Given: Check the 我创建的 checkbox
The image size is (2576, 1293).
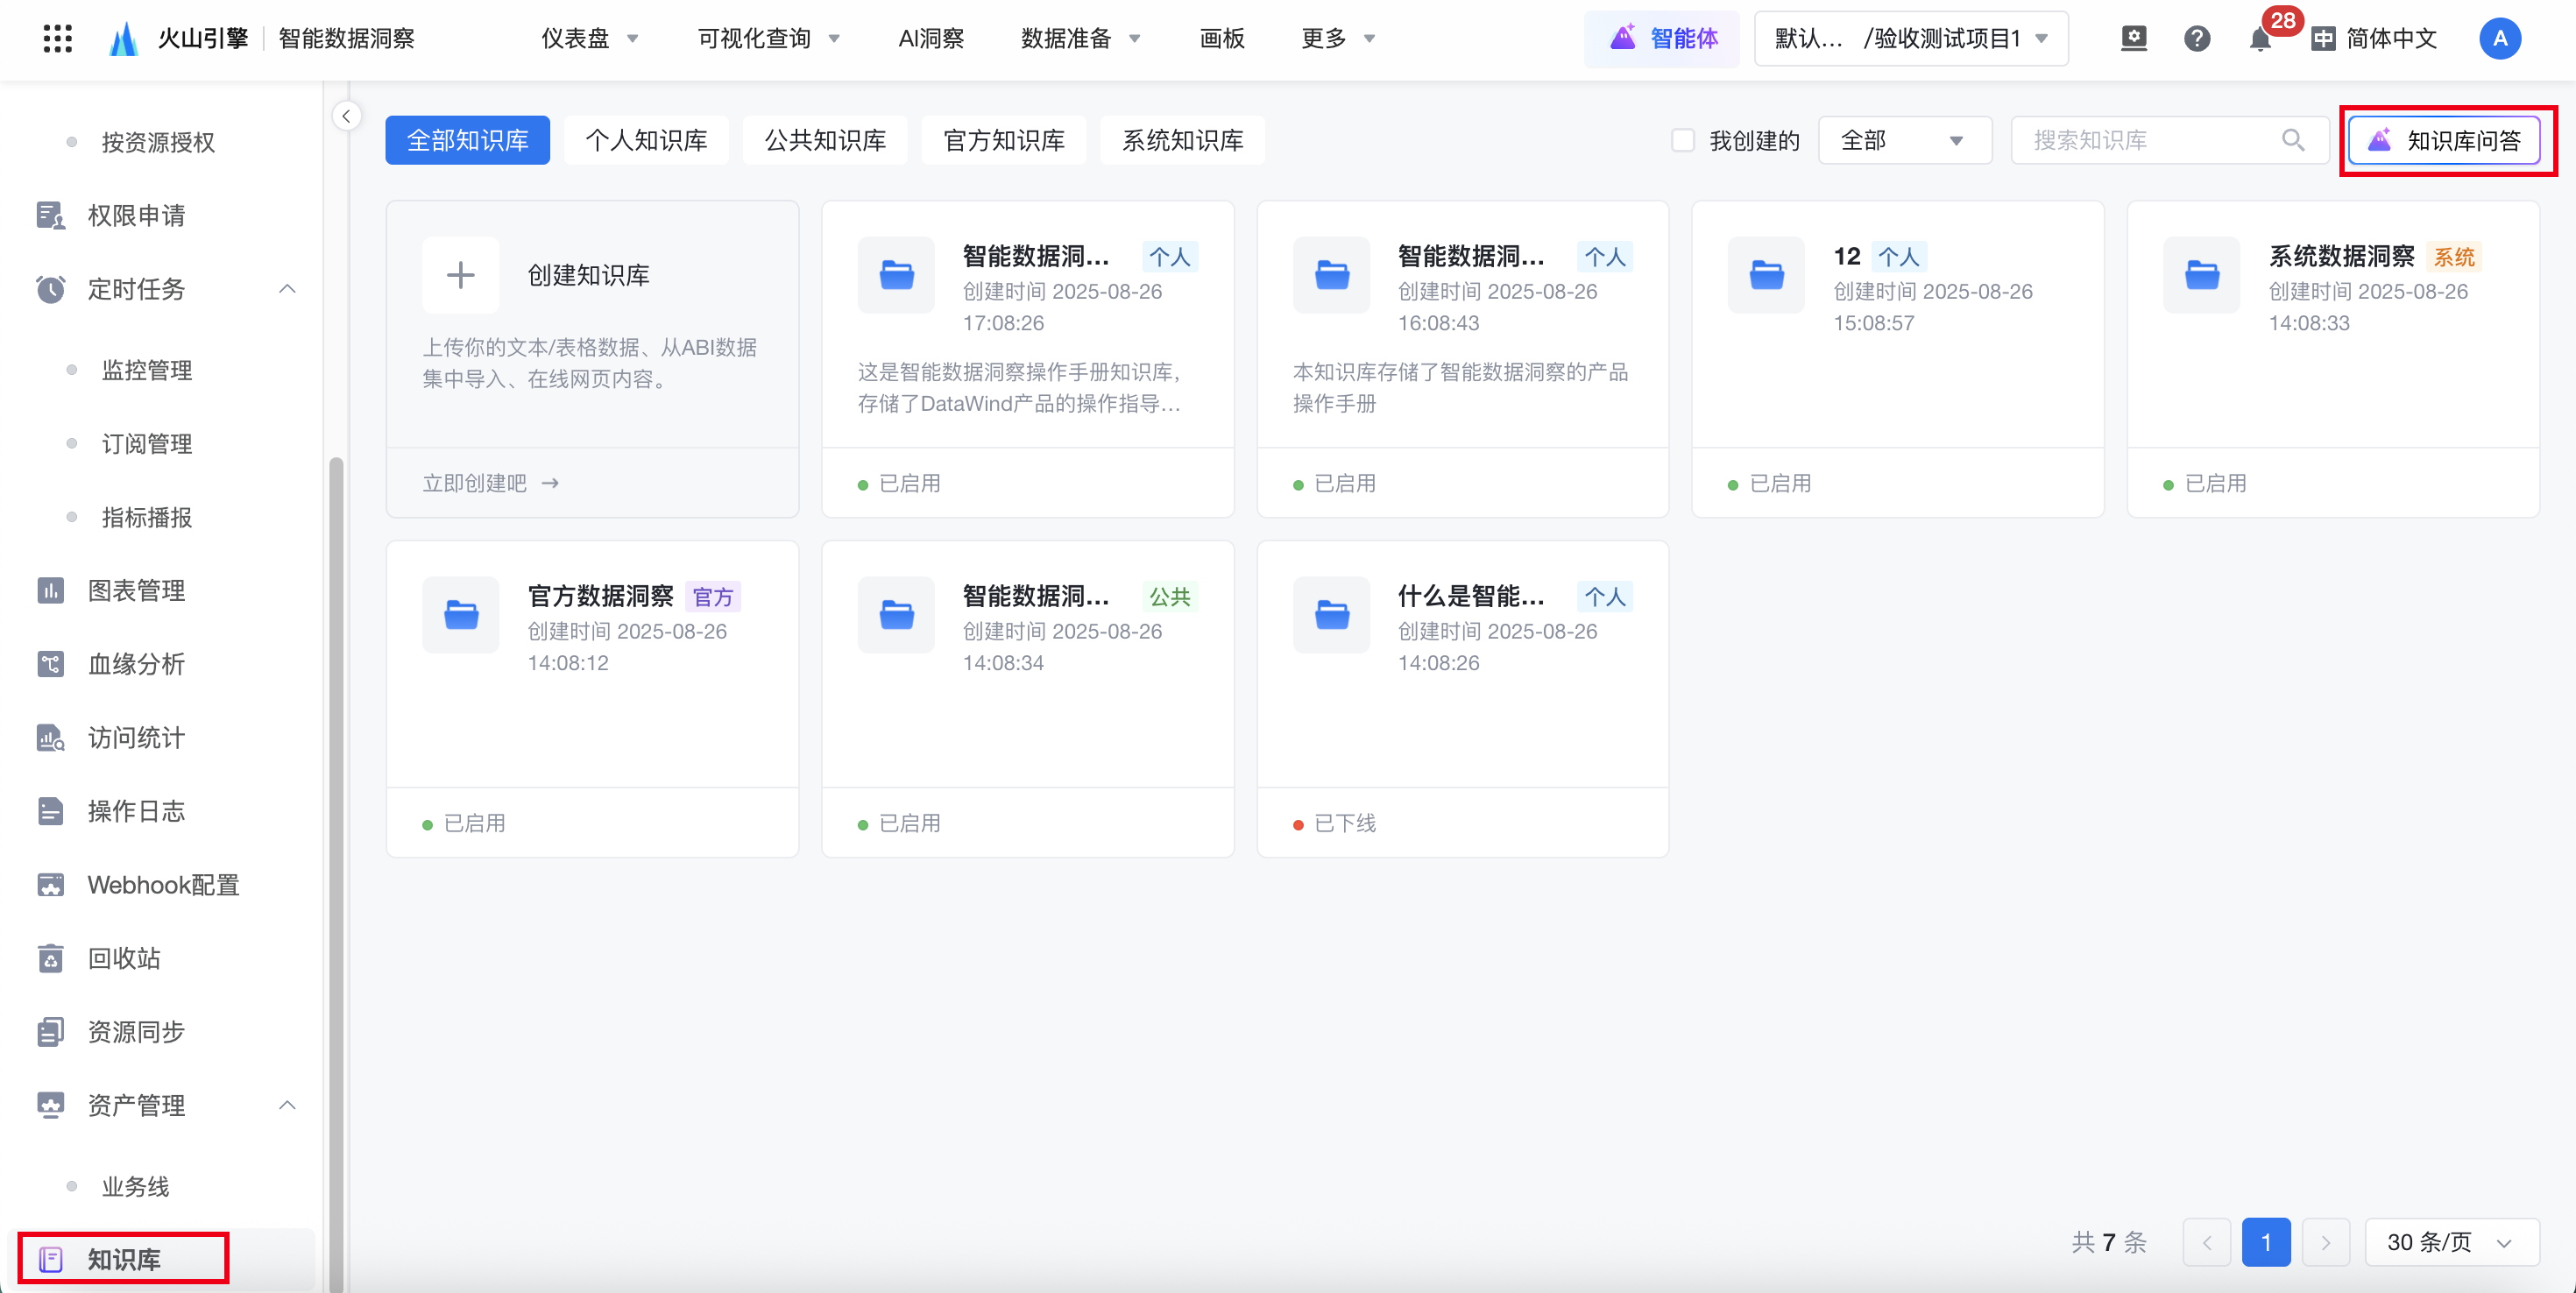Looking at the screenshot, I should click(x=1683, y=140).
